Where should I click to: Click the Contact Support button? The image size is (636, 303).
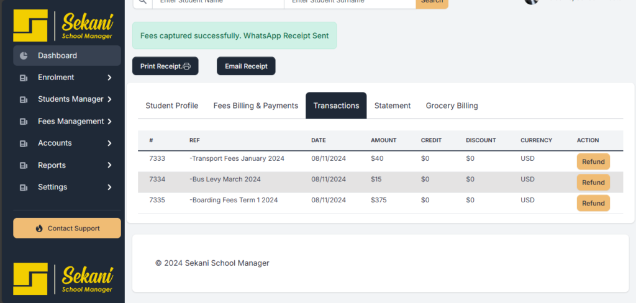pos(67,228)
